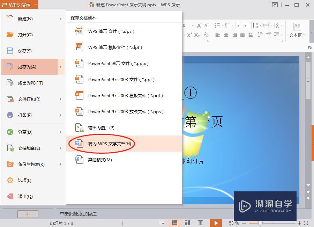
Task: Zoom out with minus button
Action: coord(244,223)
